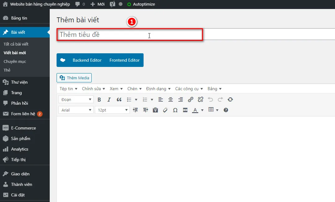
Task: Insert a table using grid icon
Action: tap(211, 110)
